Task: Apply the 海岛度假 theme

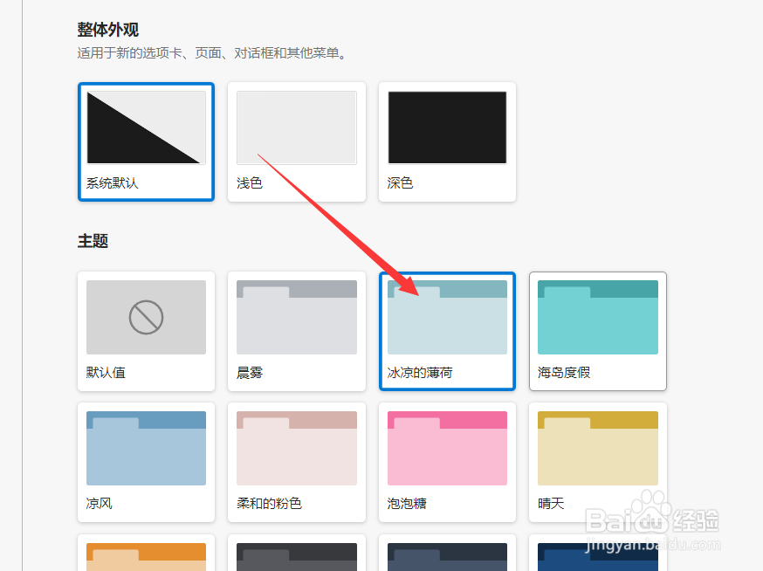Action: [x=597, y=331]
